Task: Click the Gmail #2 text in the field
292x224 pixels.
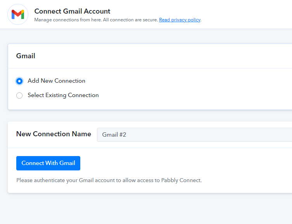Action: (x=114, y=135)
